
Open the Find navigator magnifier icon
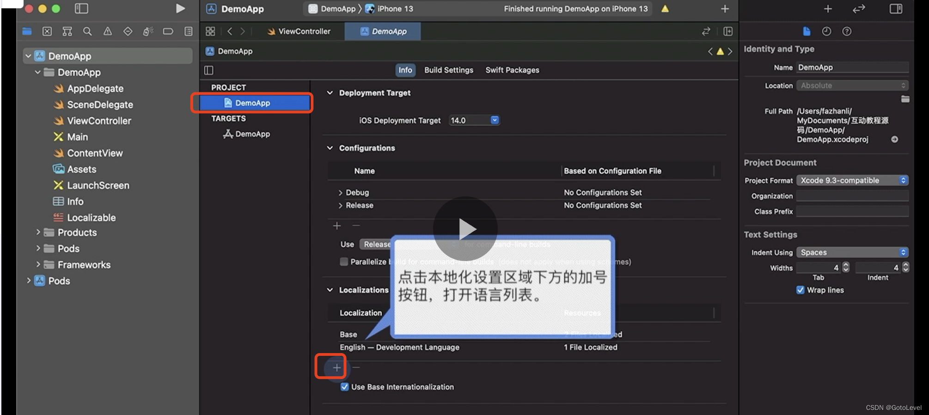pyautogui.click(x=87, y=31)
